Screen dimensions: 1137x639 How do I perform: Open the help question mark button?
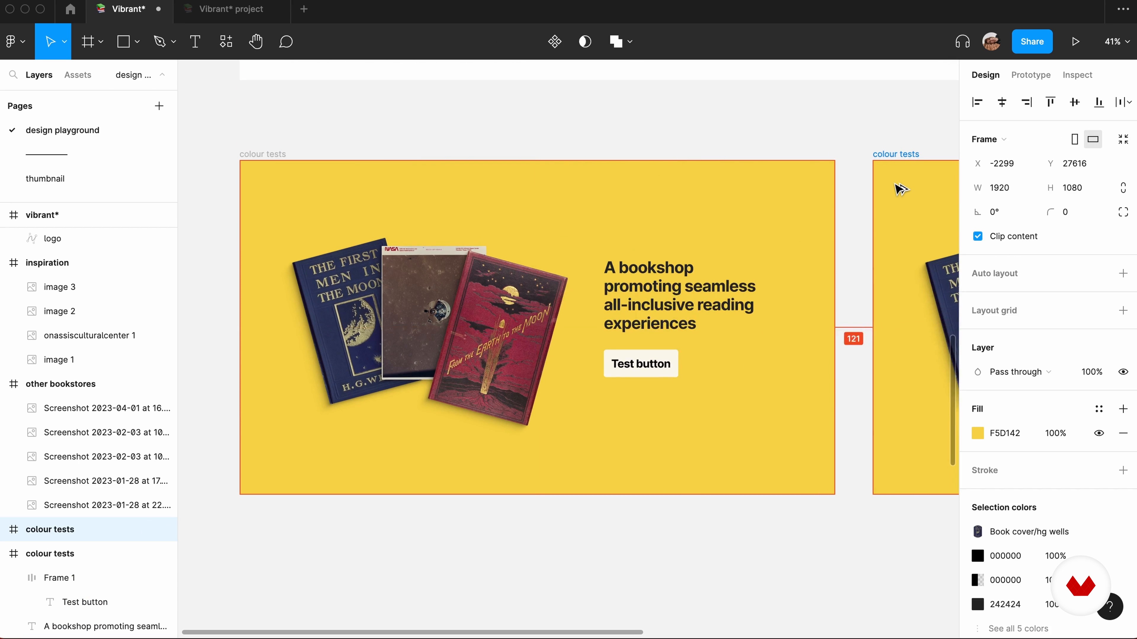point(1111,607)
